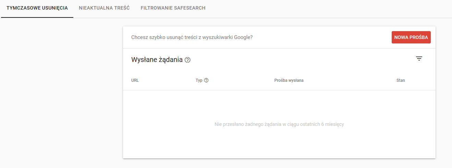
Task: Click the underline beneath Tymczasowe usunięcia tab
Action: [x=37, y=17]
